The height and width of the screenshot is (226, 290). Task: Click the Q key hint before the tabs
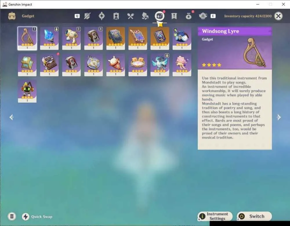(x=77, y=16)
